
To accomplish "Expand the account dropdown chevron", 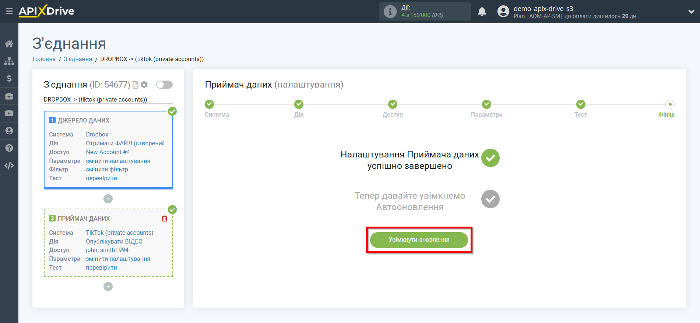I will (691, 11).
